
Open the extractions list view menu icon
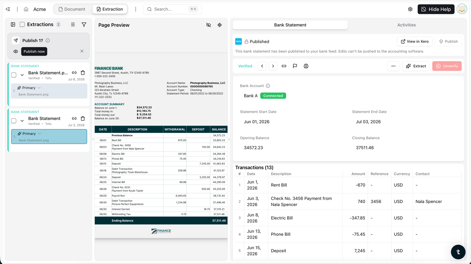[73, 24]
